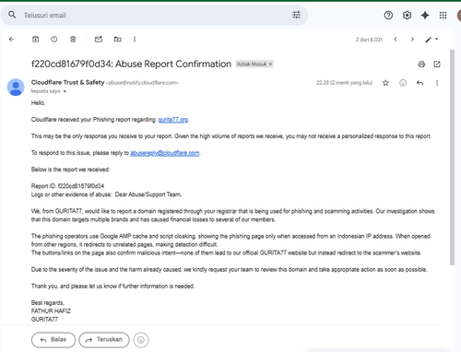
Task: Click the email subject Abuse Report Confirmation
Action: point(131,64)
